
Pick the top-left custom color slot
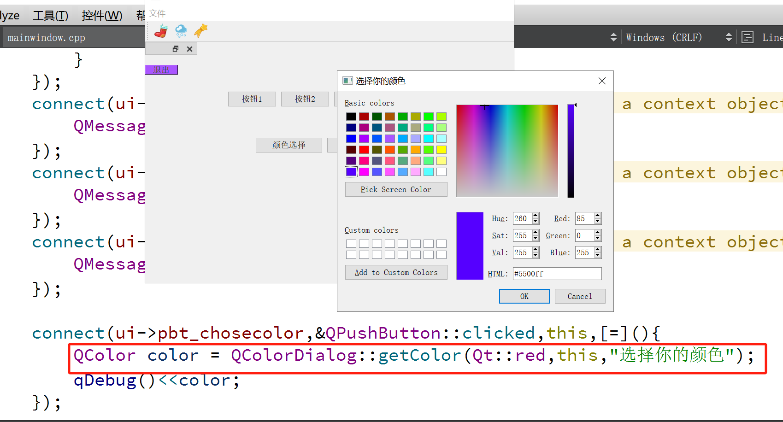coord(351,244)
